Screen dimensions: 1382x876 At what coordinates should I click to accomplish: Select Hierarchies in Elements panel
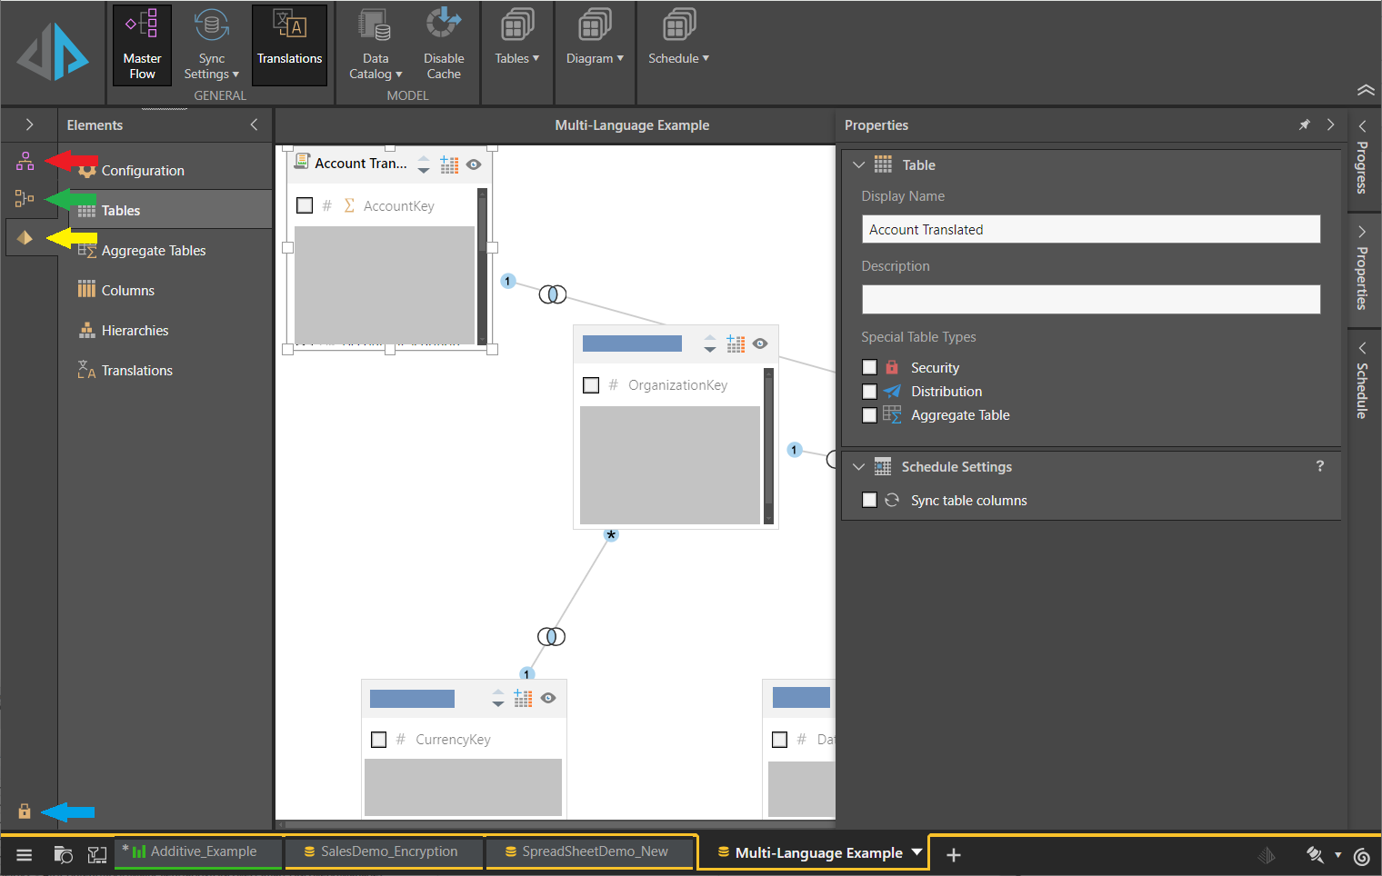point(135,331)
